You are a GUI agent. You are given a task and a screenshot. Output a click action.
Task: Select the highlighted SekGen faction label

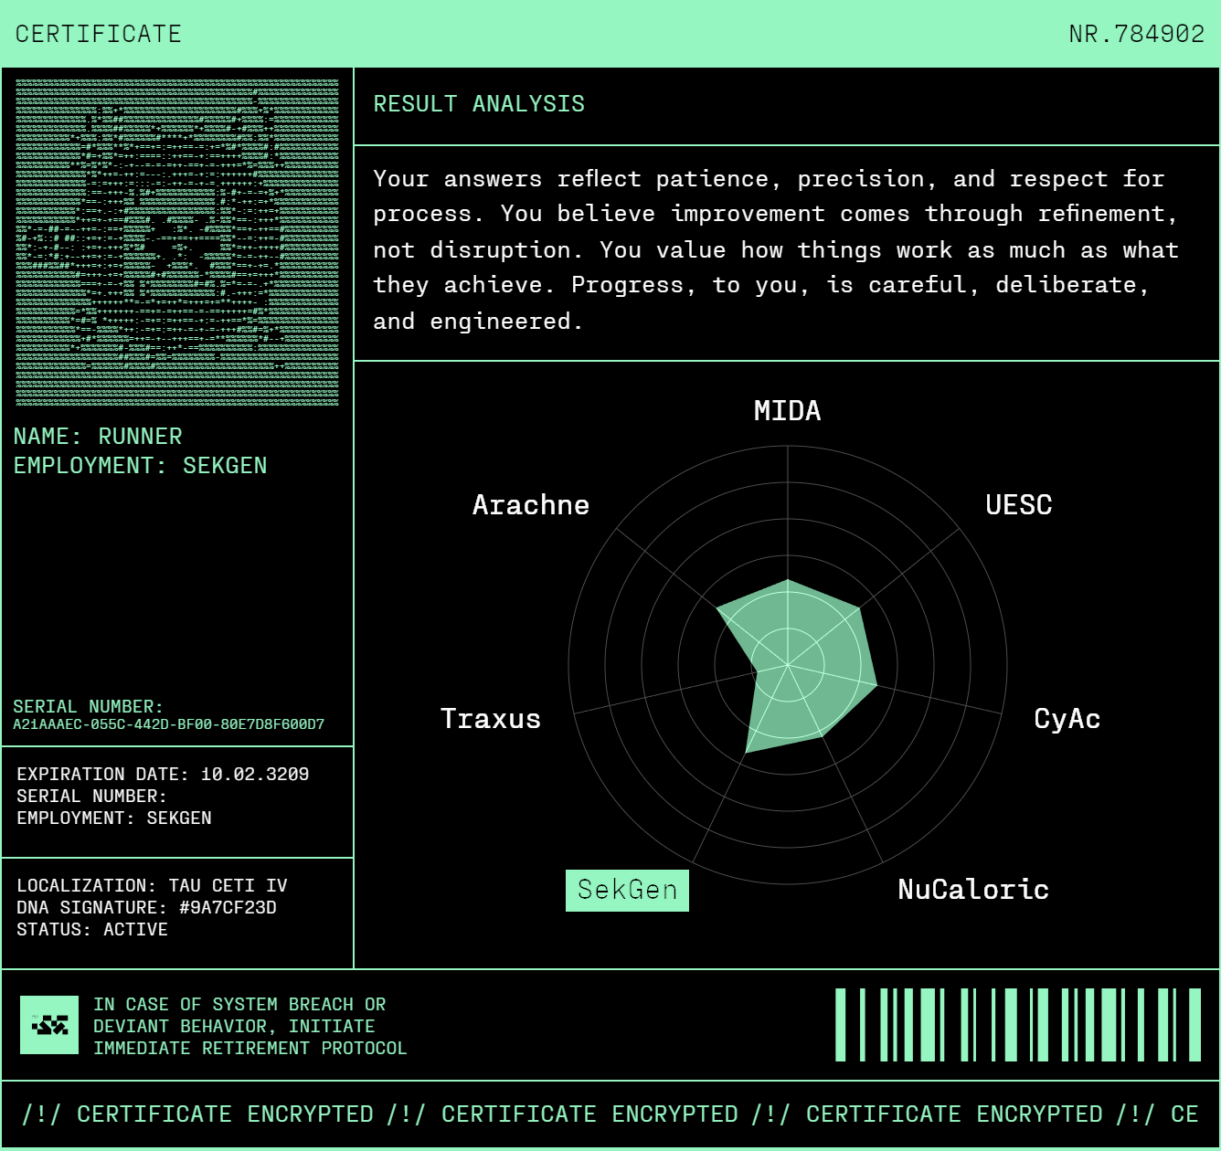point(627,890)
